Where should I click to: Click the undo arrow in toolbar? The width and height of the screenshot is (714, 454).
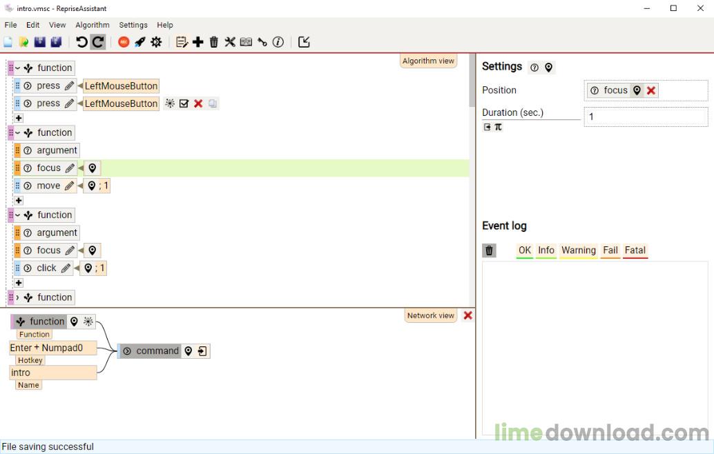click(x=81, y=42)
